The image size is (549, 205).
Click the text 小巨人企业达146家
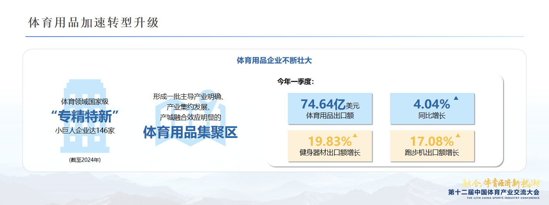click(x=85, y=130)
